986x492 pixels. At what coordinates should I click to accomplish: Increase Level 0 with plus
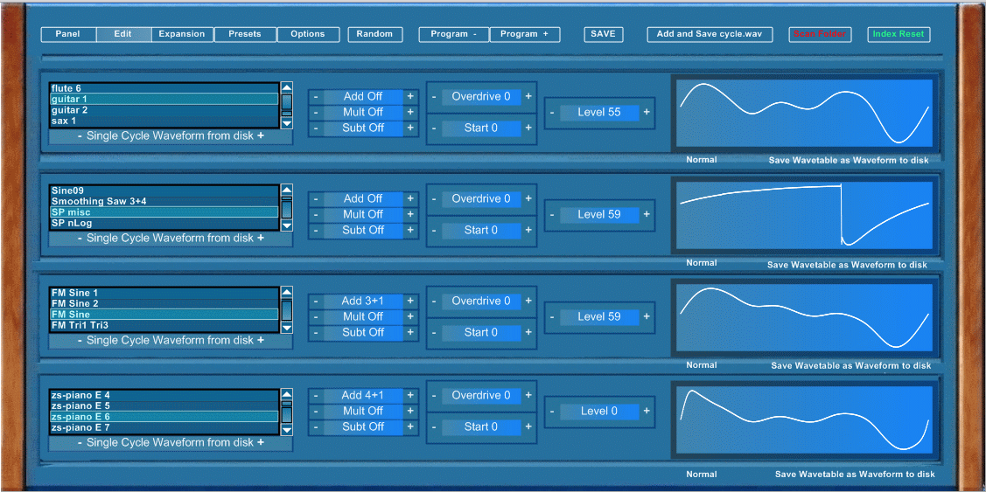[647, 411]
